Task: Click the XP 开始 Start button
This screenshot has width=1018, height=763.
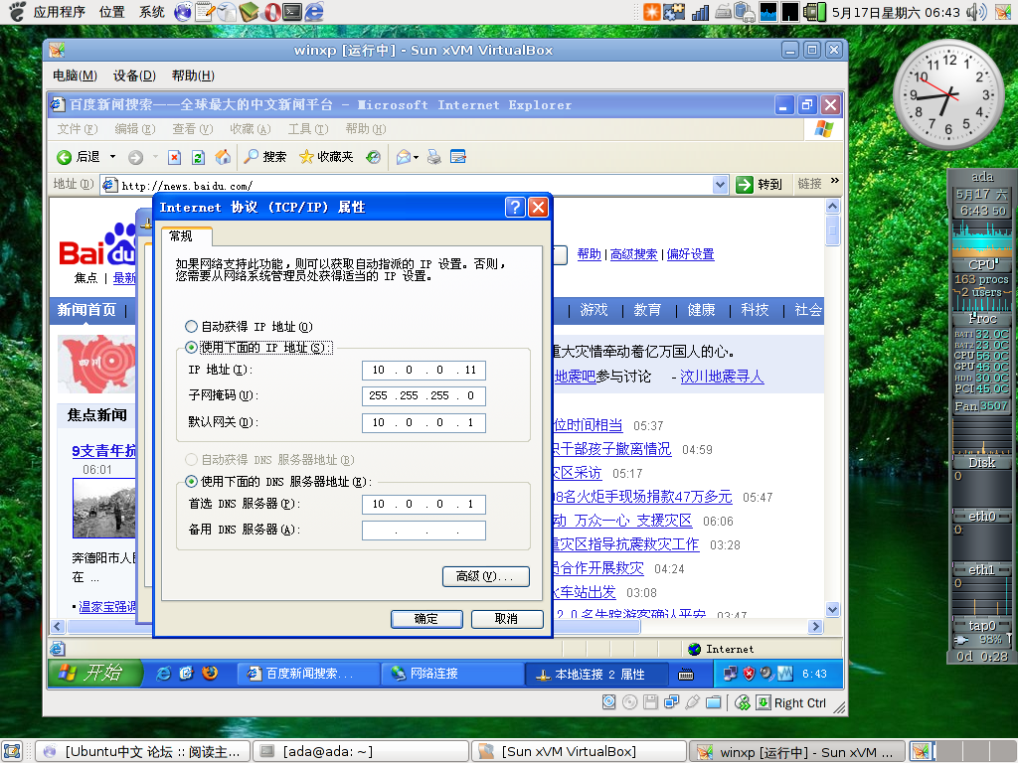Action: (x=94, y=673)
